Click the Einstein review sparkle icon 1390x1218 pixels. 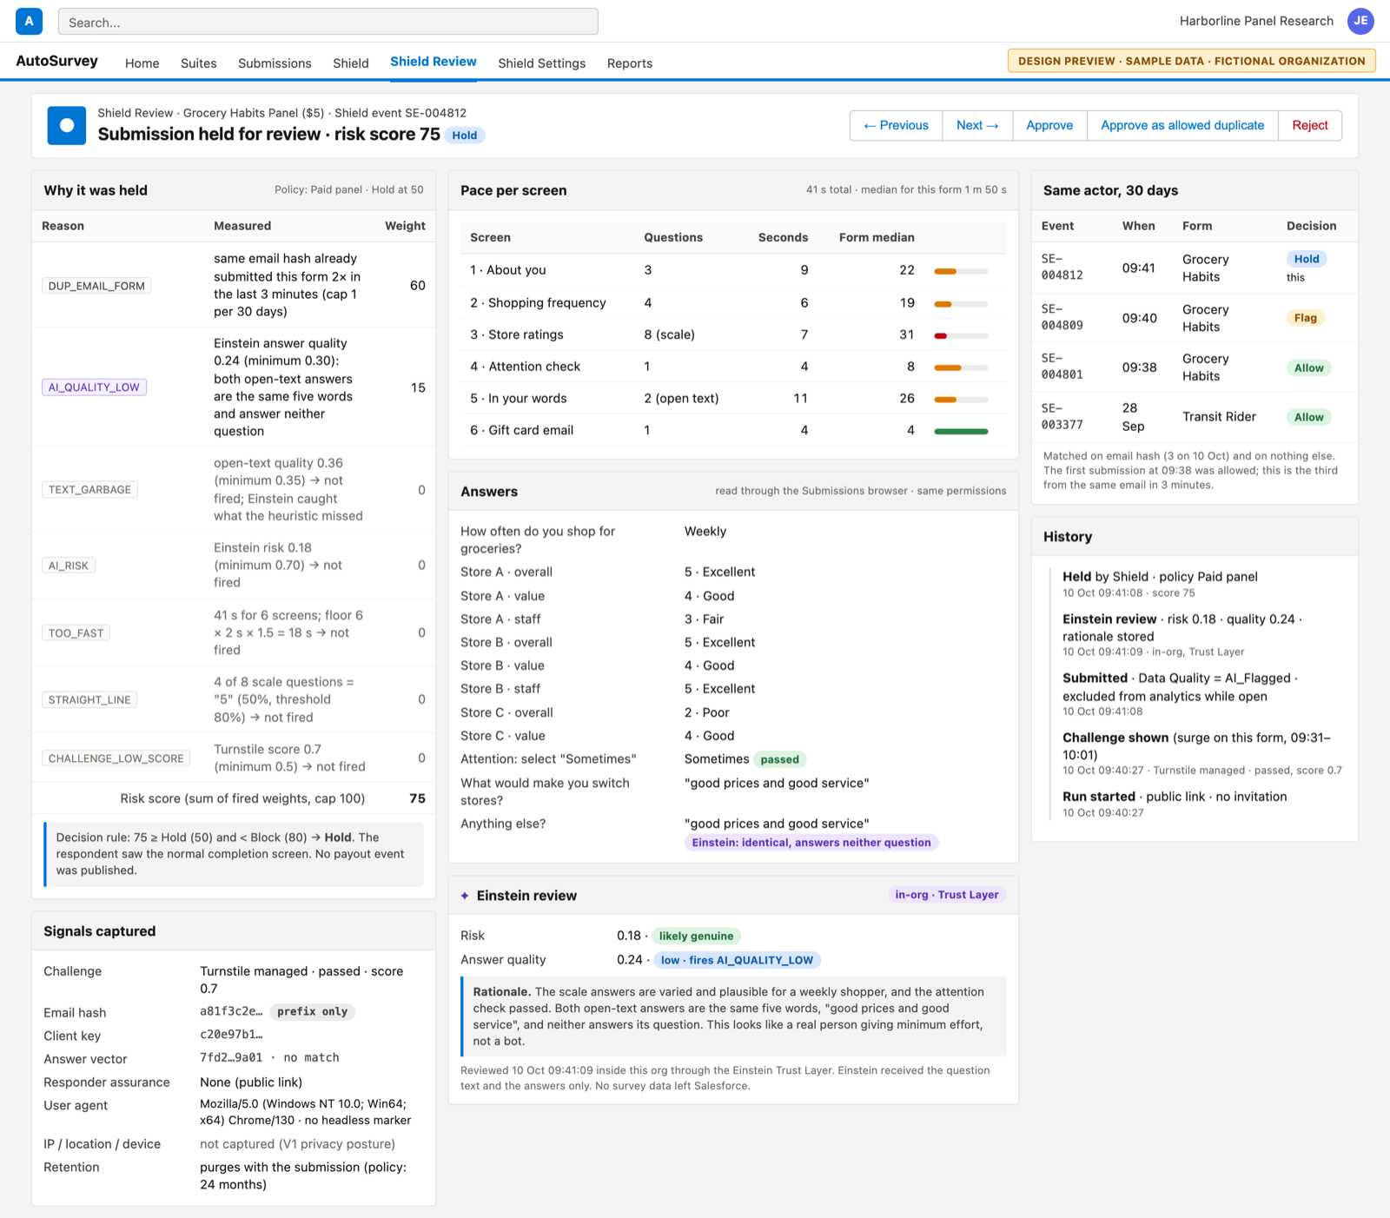click(x=465, y=896)
